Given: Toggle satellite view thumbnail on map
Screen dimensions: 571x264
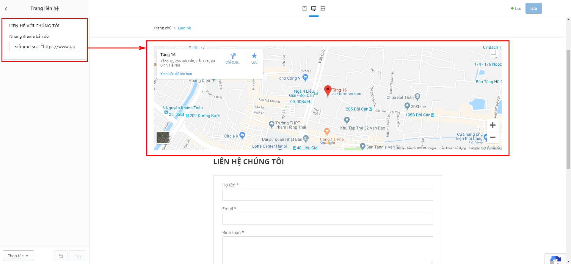Looking at the screenshot, I should click(x=163, y=137).
